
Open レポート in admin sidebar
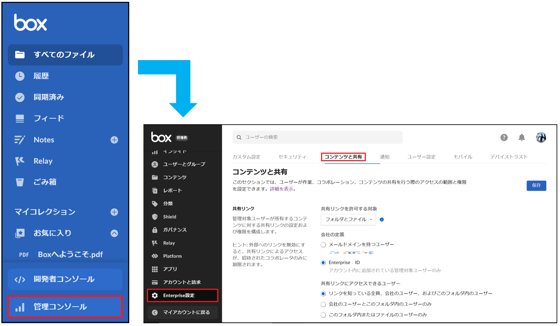[182, 190]
